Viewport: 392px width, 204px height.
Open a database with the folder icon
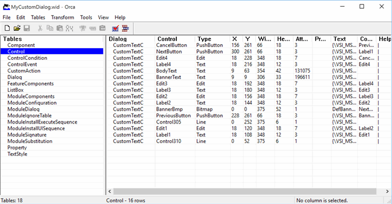(x=17, y=28)
